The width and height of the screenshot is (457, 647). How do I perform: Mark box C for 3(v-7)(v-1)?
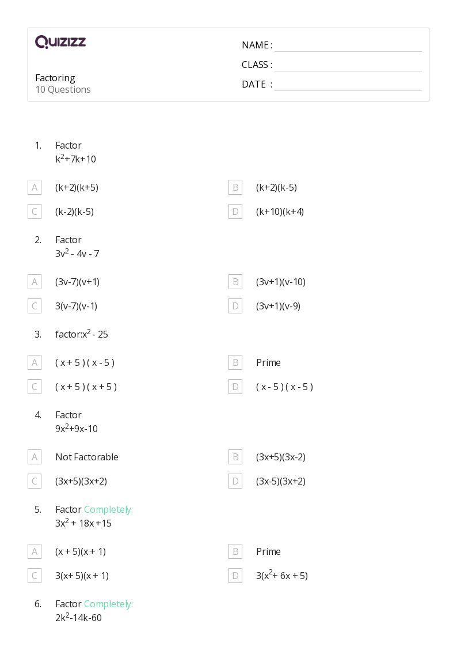click(x=35, y=306)
